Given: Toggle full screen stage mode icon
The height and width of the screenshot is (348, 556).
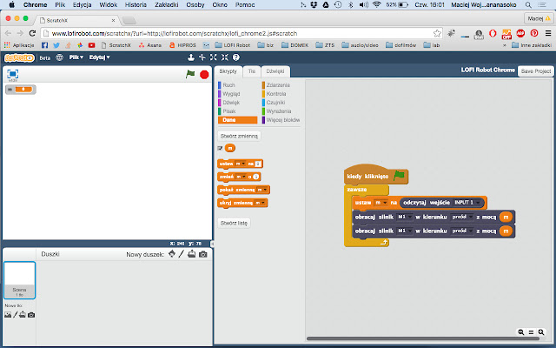Looking at the screenshot, I should [13, 74].
